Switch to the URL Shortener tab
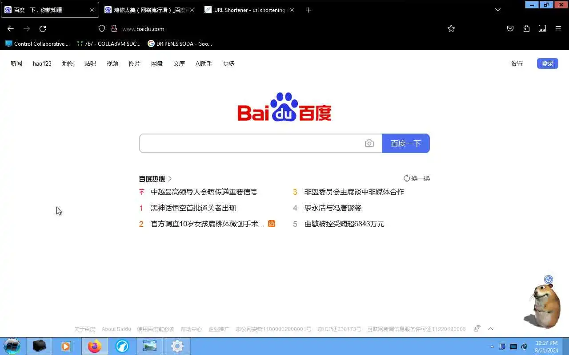The width and height of the screenshot is (569, 355). [x=249, y=10]
